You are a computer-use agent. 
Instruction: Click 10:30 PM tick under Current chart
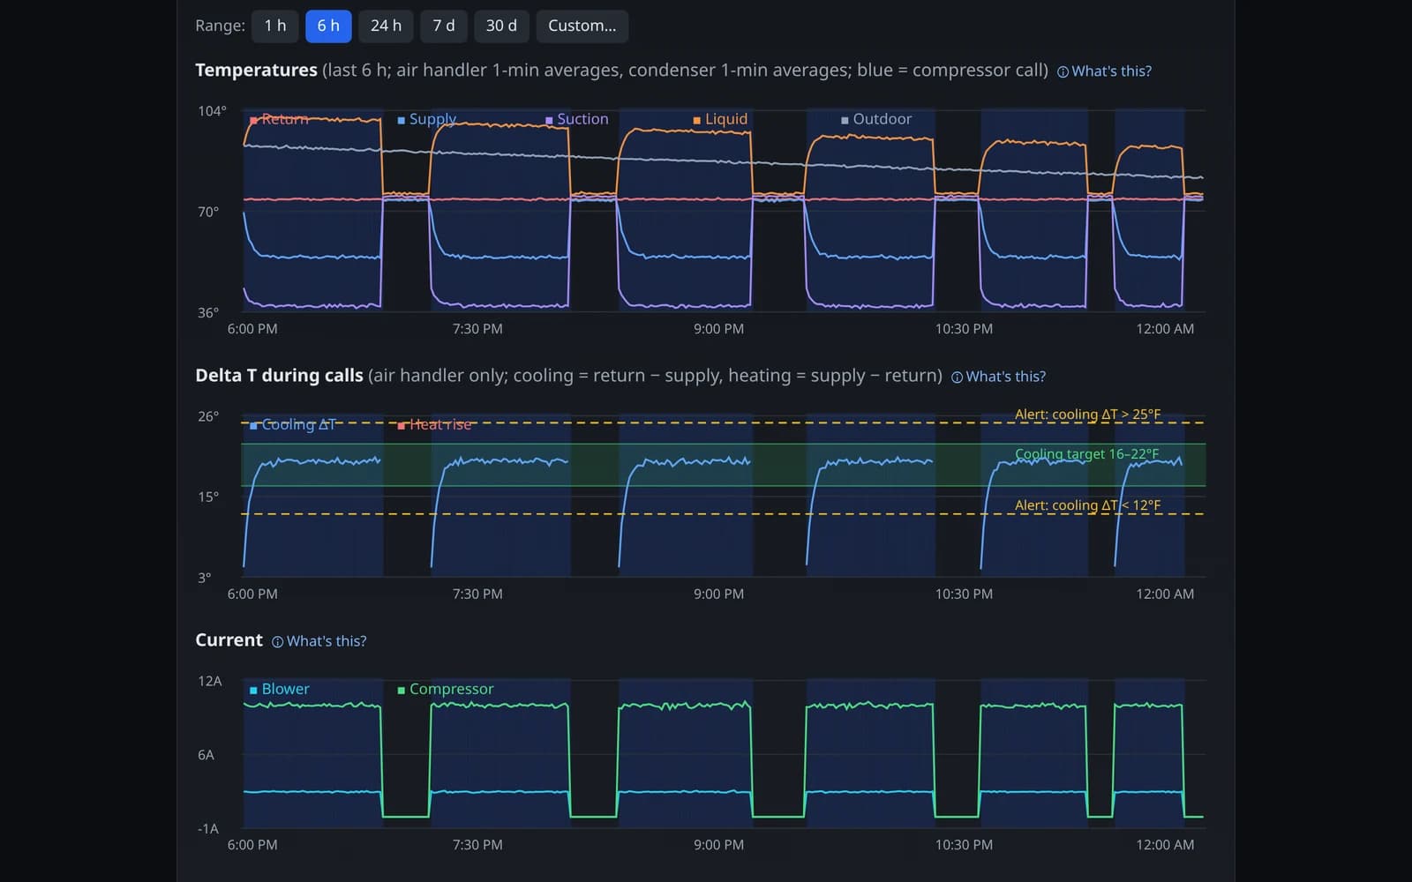[x=964, y=845]
